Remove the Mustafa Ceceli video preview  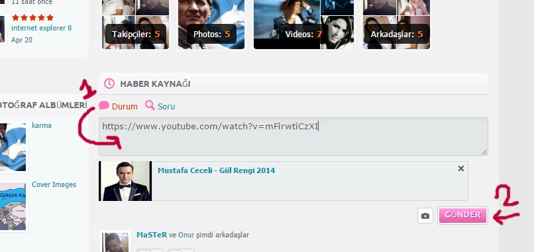460,168
